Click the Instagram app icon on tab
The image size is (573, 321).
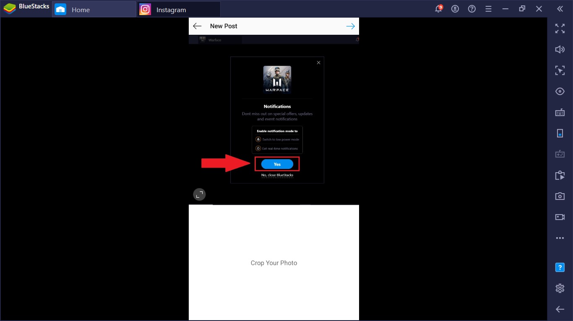point(145,9)
